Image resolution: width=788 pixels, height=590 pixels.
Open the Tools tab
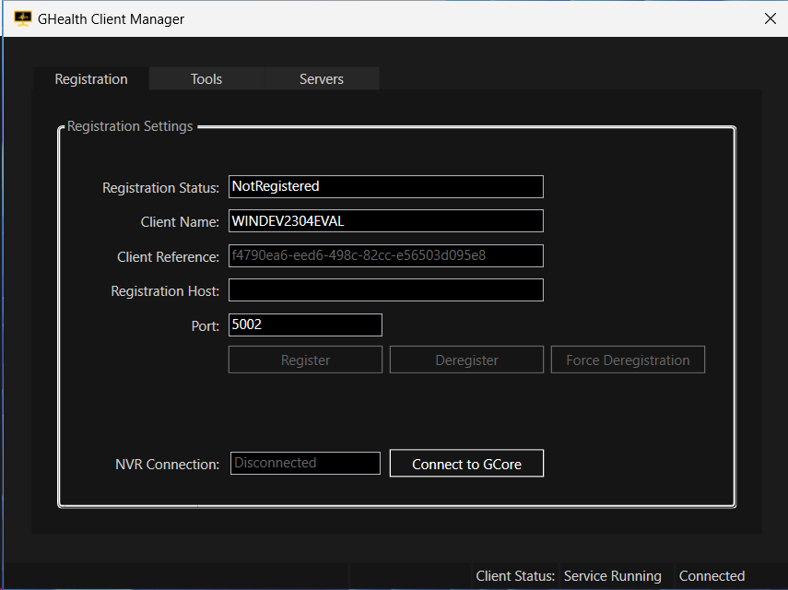click(206, 79)
